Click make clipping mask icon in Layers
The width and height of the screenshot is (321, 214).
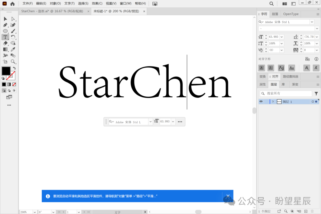[x=292, y=211]
